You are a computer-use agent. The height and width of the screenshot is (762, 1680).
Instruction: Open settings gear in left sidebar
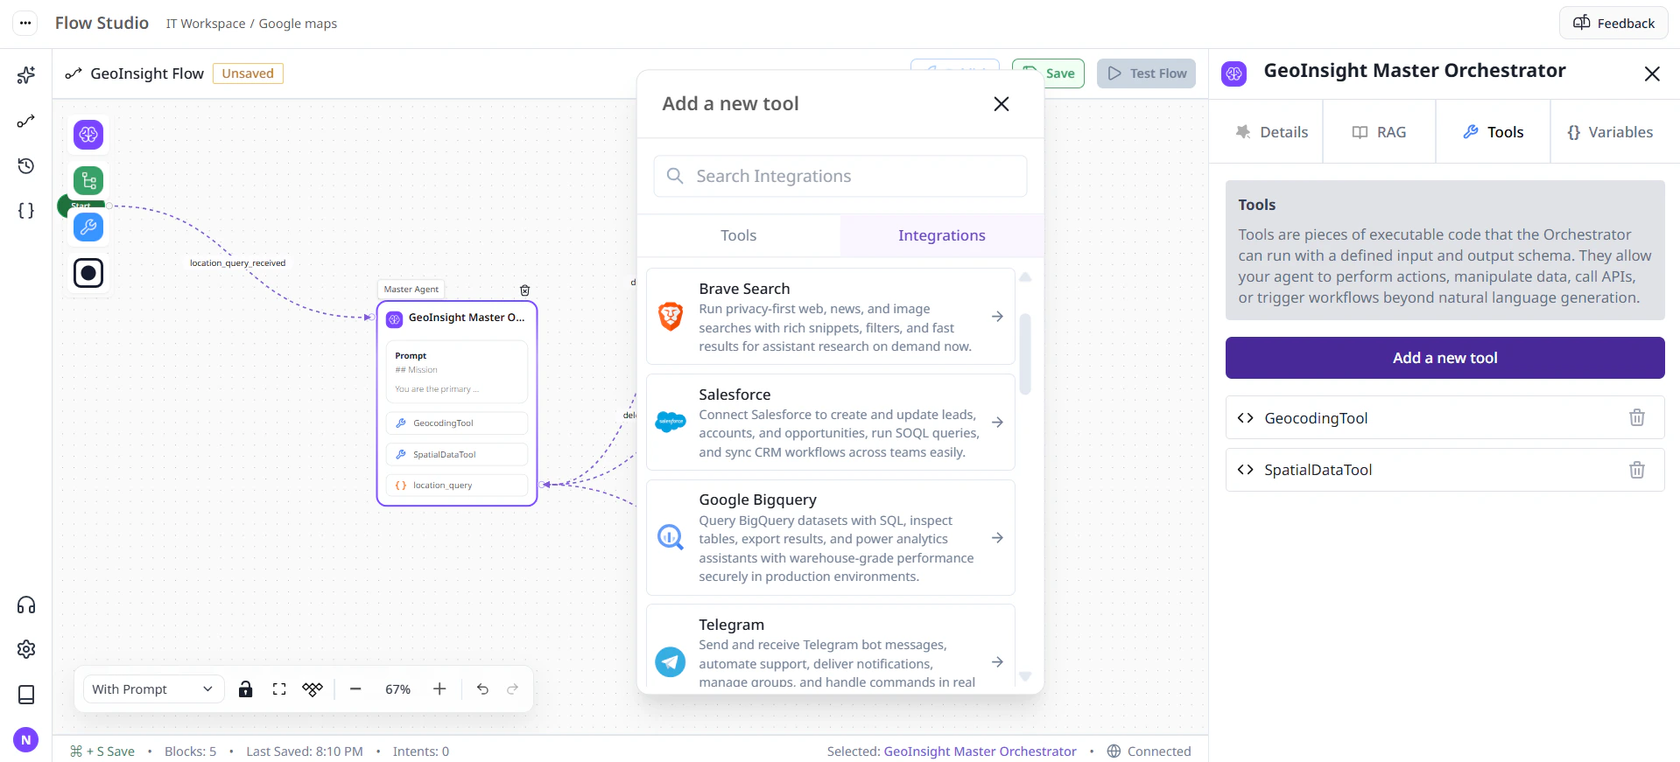click(26, 649)
